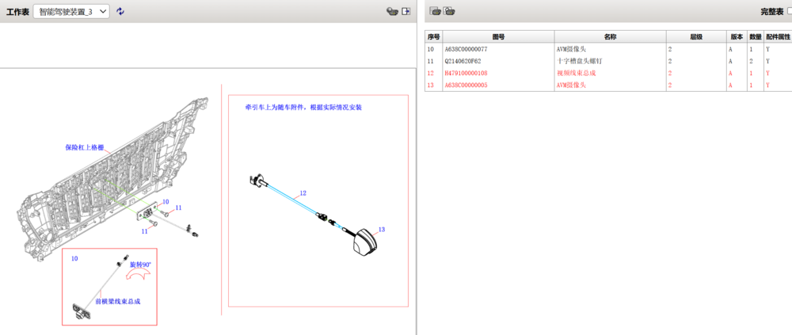Click the 名称 column header

610,37
